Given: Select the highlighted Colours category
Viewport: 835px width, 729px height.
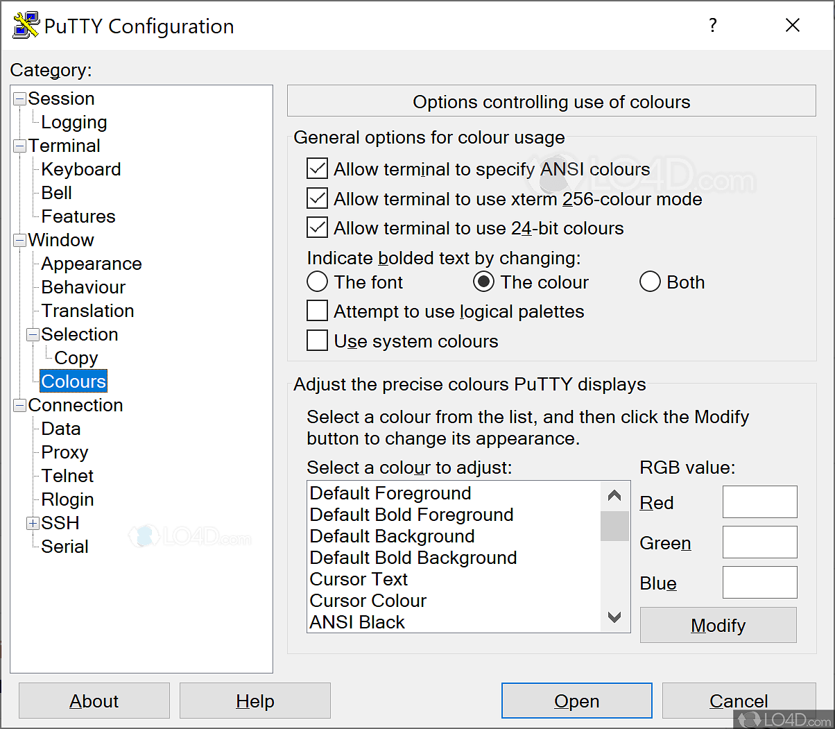Looking at the screenshot, I should (x=74, y=381).
